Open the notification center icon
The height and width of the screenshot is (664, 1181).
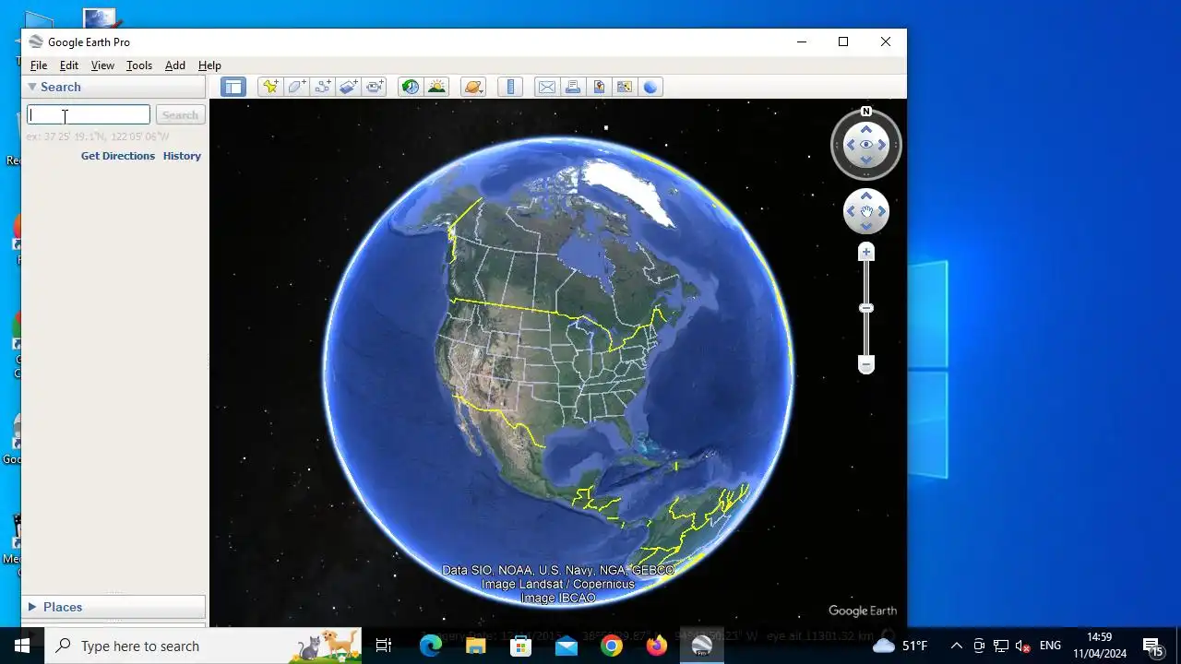1152,646
